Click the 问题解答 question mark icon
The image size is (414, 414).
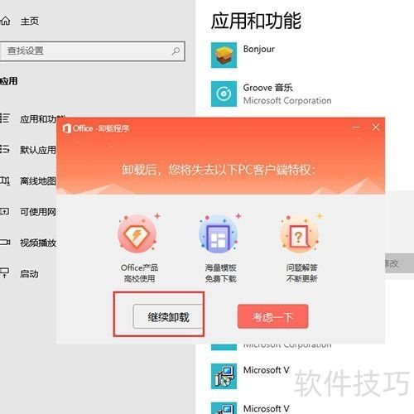(x=300, y=234)
